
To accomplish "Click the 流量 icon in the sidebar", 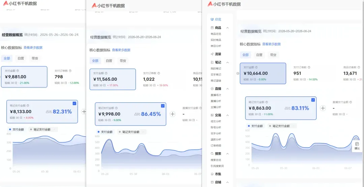I will coord(212,54).
